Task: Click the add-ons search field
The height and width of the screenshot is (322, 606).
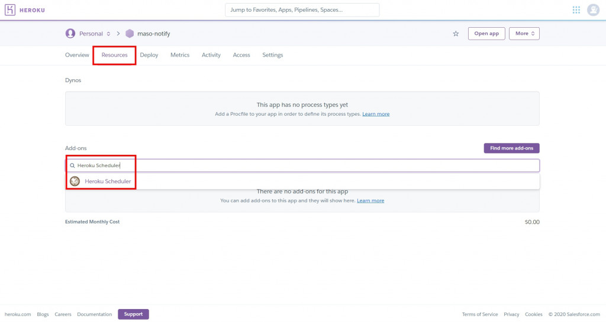Action: pos(302,165)
